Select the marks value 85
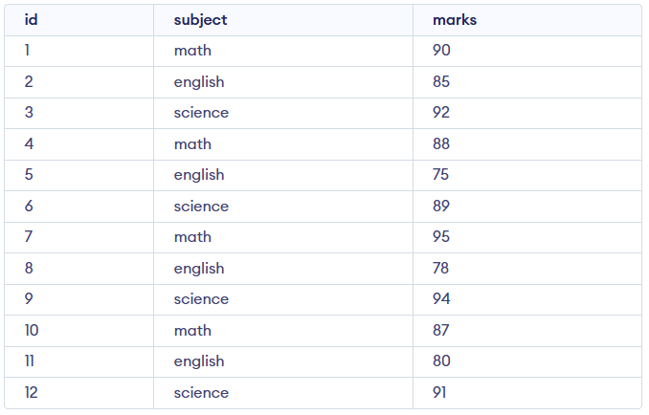The image size is (649, 415). (441, 82)
